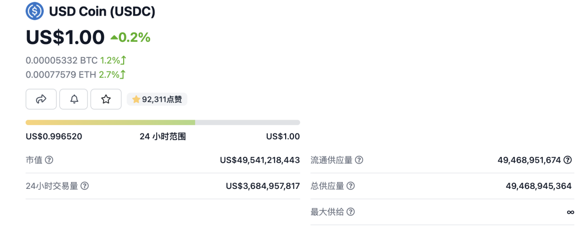The height and width of the screenshot is (232, 586).
Task: Click the US$1.00 main price
Action: coord(65,37)
